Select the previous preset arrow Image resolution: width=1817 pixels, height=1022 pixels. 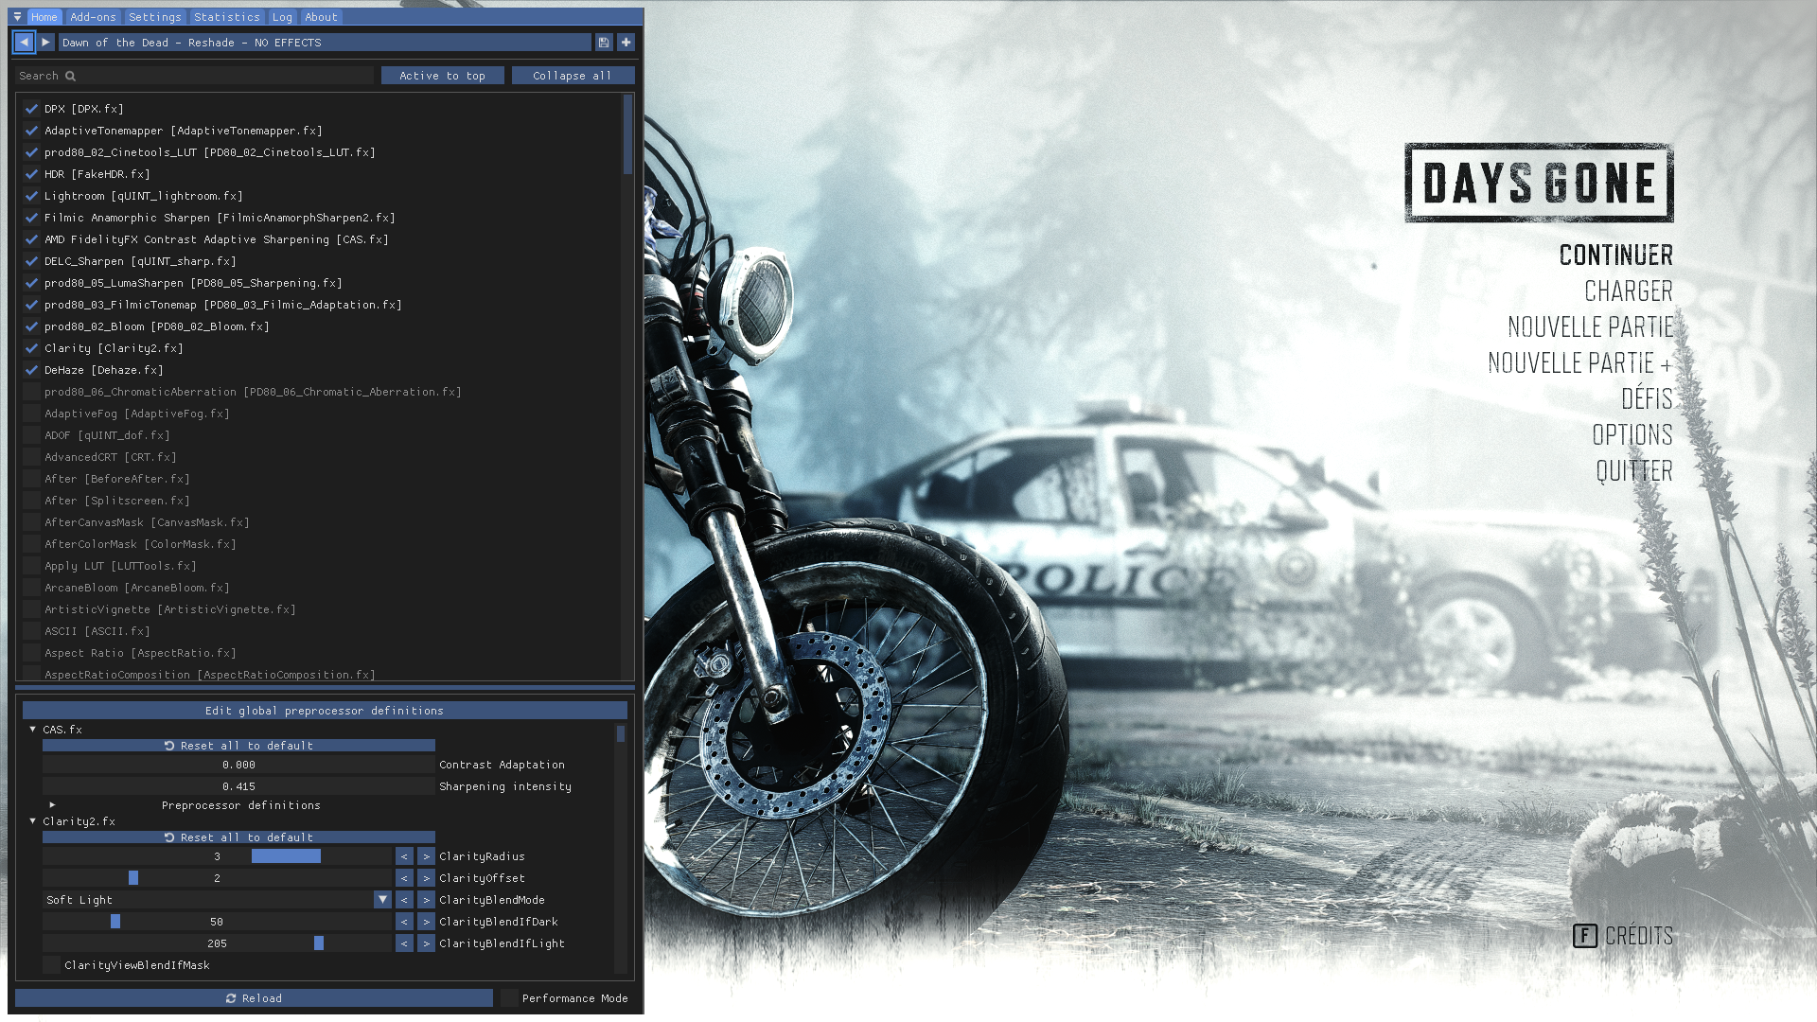coord(24,43)
